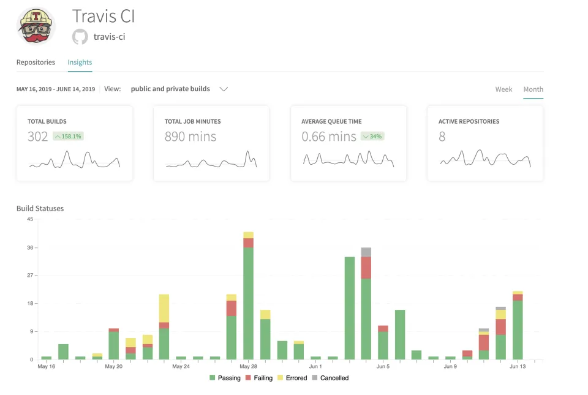Screen dimensions: 588x395
Task: Click the Travis CI mascot avatar
Action: click(36, 26)
